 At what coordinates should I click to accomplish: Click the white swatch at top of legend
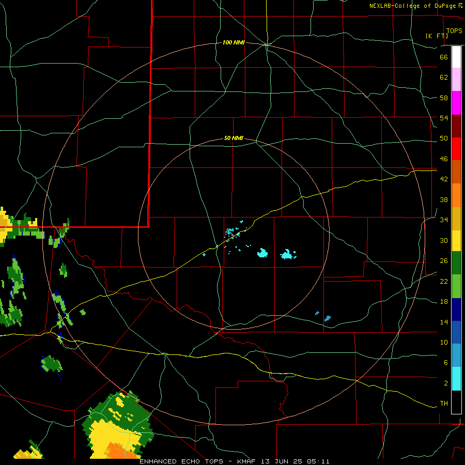coord(456,57)
